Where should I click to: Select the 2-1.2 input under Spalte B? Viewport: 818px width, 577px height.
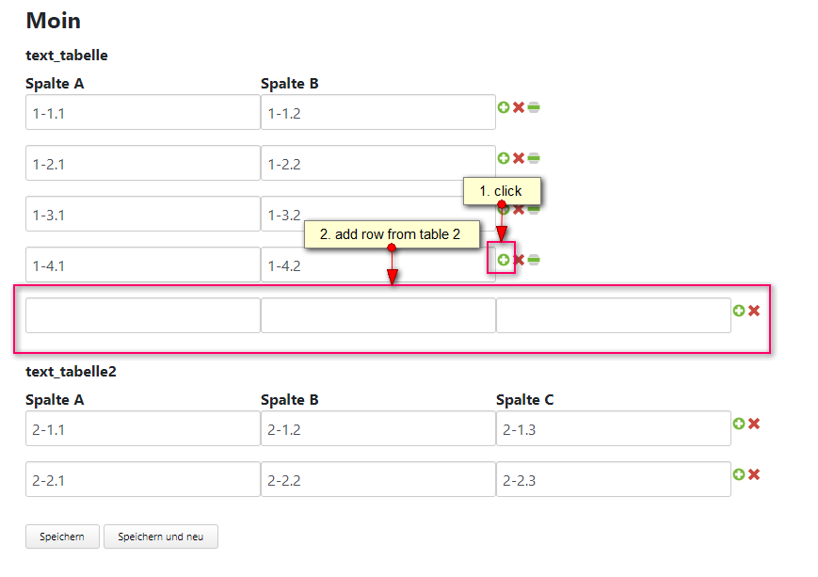[377, 429]
